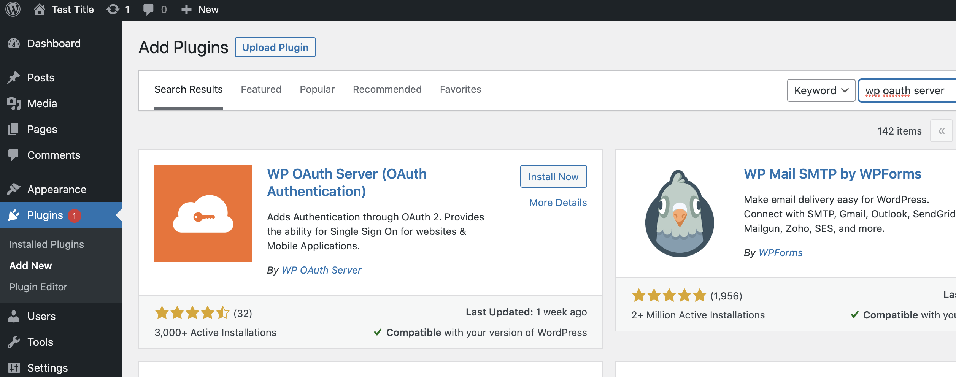Click the 3,000+ Active Installations text
The width and height of the screenshot is (956, 377).
click(x=215, y=333)
